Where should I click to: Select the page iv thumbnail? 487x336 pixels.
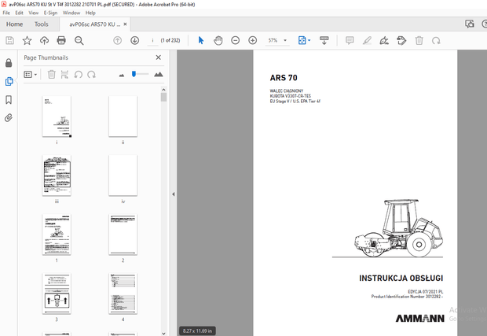(x=123, y=175)
